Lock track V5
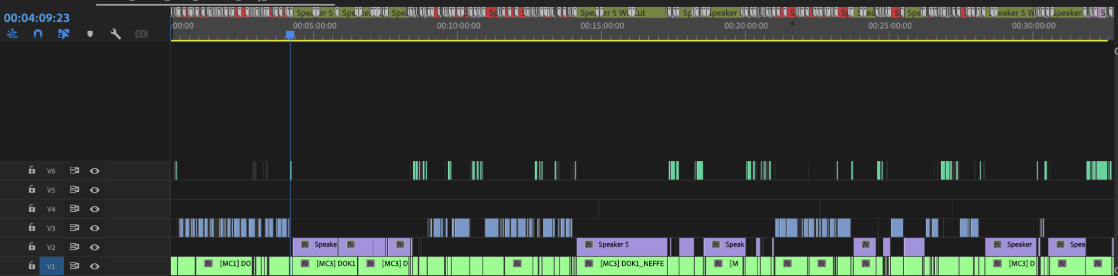The image size is (1118, 276). [x=32, y=189]
